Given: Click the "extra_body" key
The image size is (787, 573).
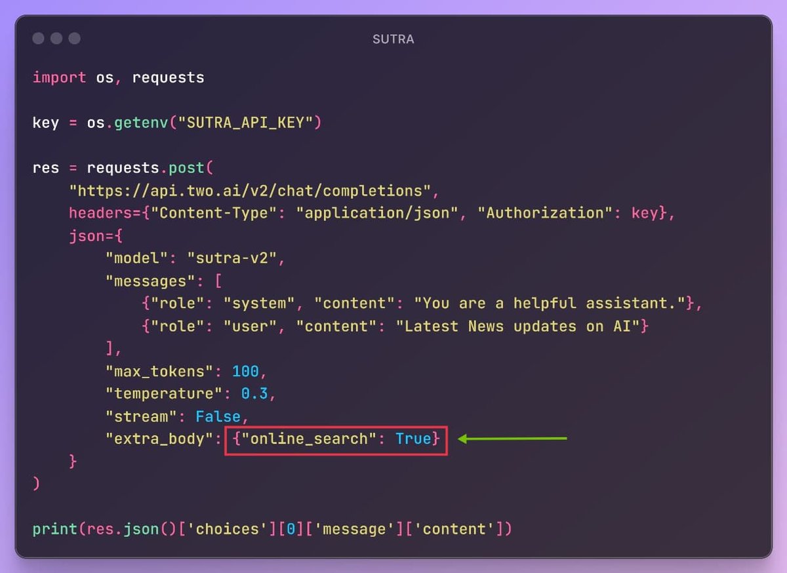Looking at the screenshot, I should coord(159,439).
